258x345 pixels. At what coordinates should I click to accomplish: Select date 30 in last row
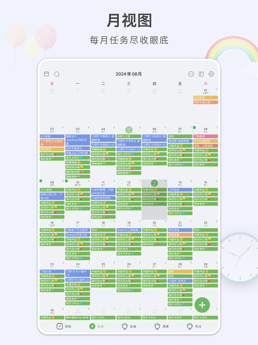click(x=52, y=311)
